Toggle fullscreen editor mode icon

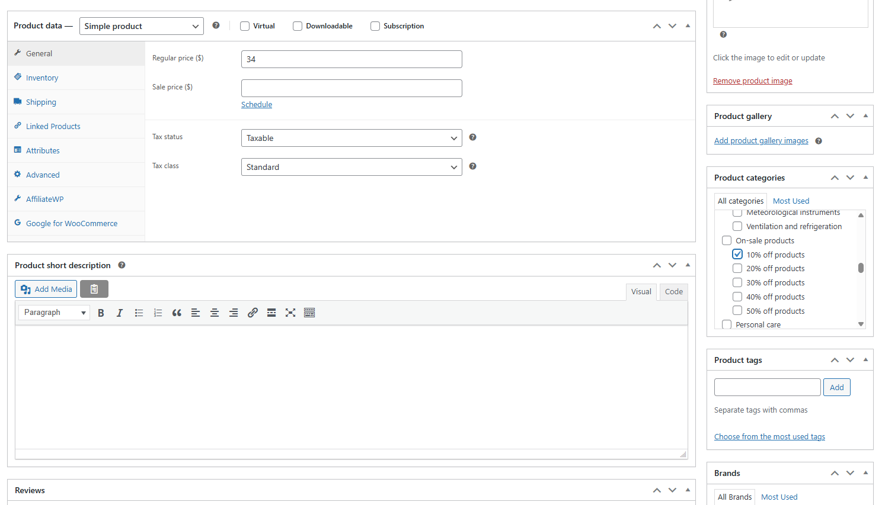[290, 313]
